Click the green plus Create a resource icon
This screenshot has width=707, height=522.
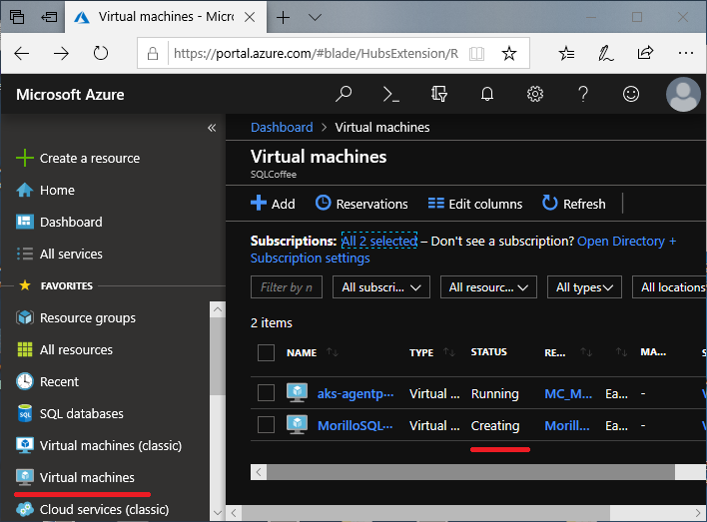[x=25, y=159]
